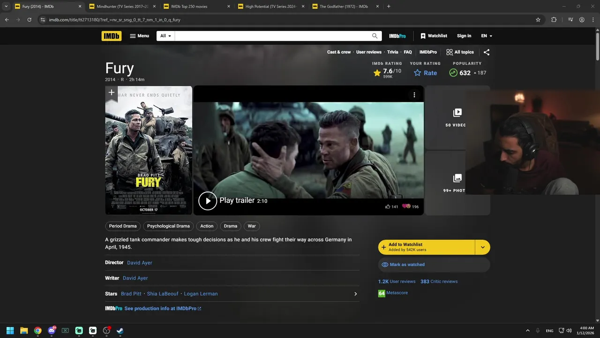See production info at IMDbPro
Viewport: 600px width, 338px height.
click(163, 308)
